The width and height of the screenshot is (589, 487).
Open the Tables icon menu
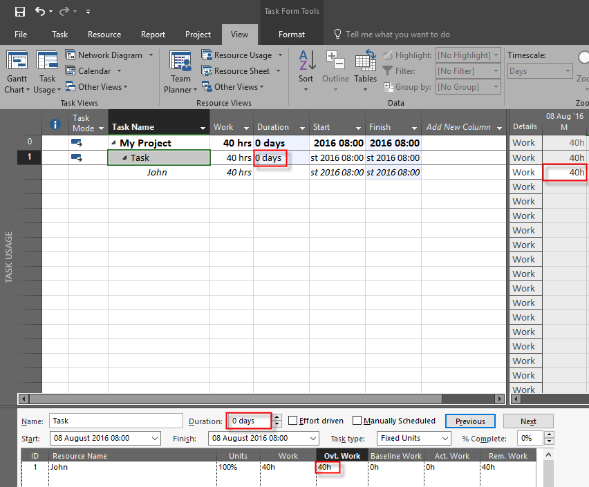pyautogui.click(x=365, y=61)
